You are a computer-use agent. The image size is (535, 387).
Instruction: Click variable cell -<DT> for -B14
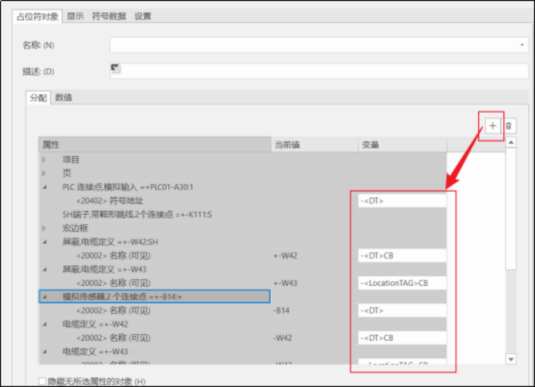coord(403,310)
